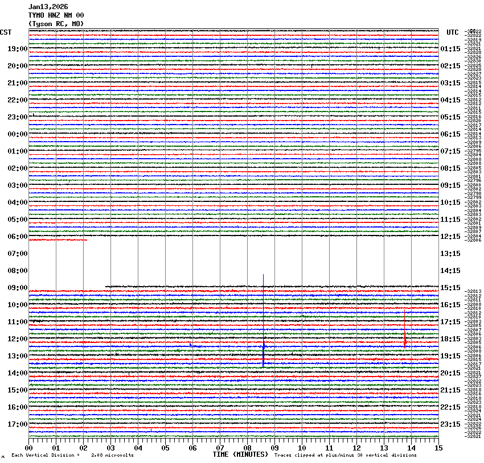Select the TYMO HNZ NM 00 station header
The image size is (484, 463).
coord(56,15)
